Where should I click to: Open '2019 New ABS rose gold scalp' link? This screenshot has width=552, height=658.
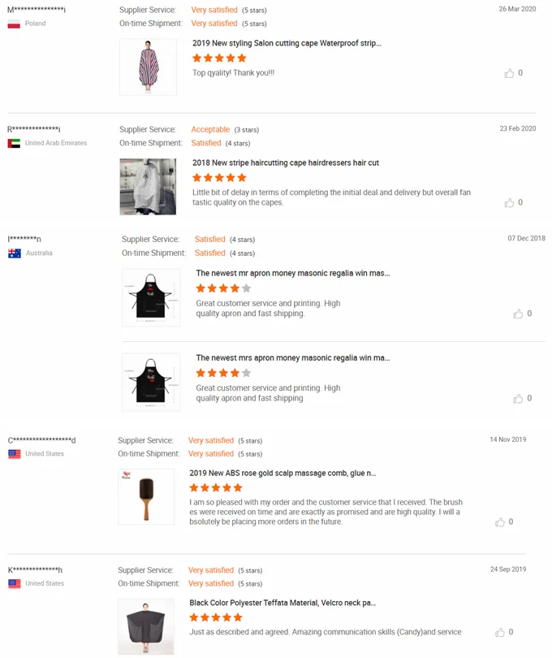click(x=282, y=473)
